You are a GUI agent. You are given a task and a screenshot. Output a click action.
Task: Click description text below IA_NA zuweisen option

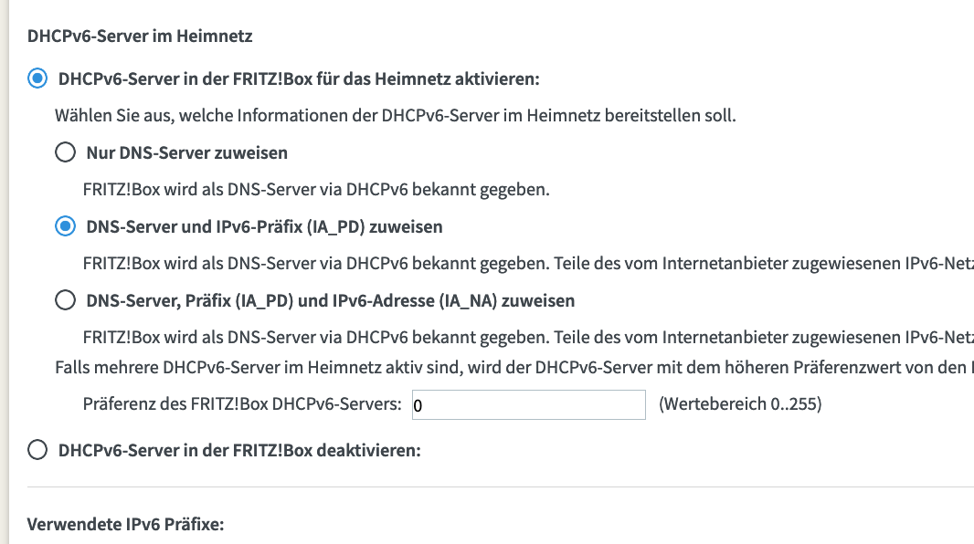click(528, 337)
